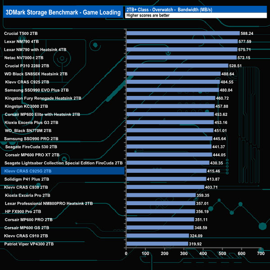Click the 488.64 bandwidth value
This screenshot has height=270, width=270.
[x=228, y=74]
